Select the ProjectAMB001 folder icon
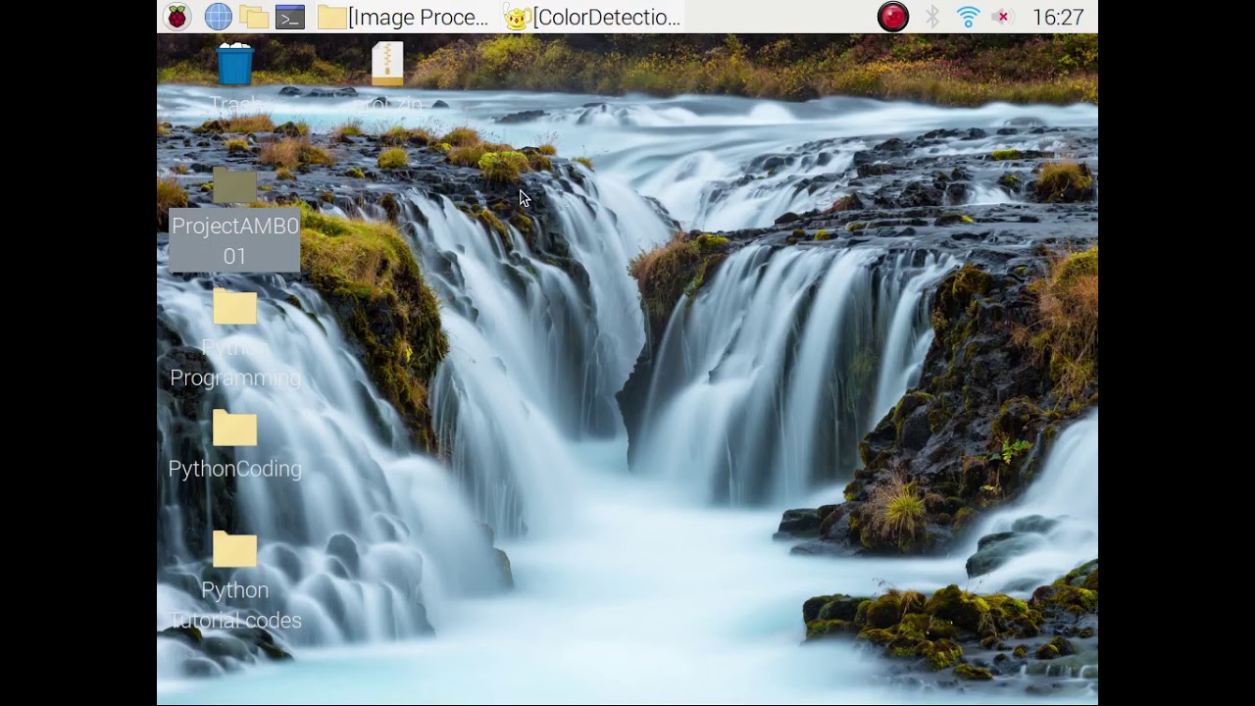This screenshot has height=706, width=1255. (235, 186)
